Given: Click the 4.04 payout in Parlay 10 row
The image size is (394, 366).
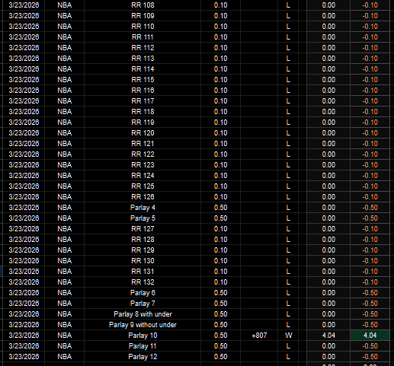Looking at the screenshot, I should 328,336.
